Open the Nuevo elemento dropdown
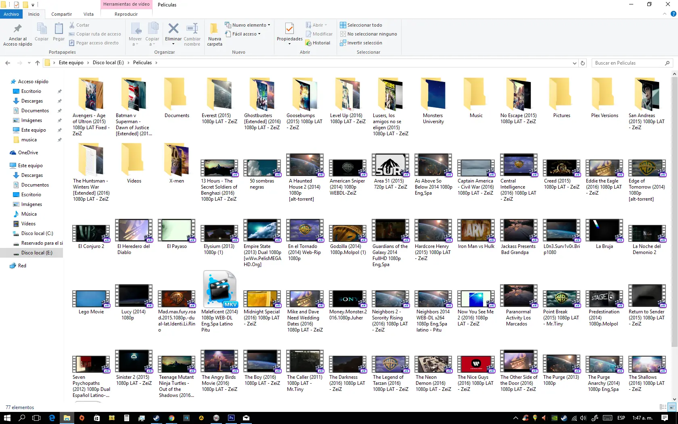678x424 pixels. pos(247,25)
